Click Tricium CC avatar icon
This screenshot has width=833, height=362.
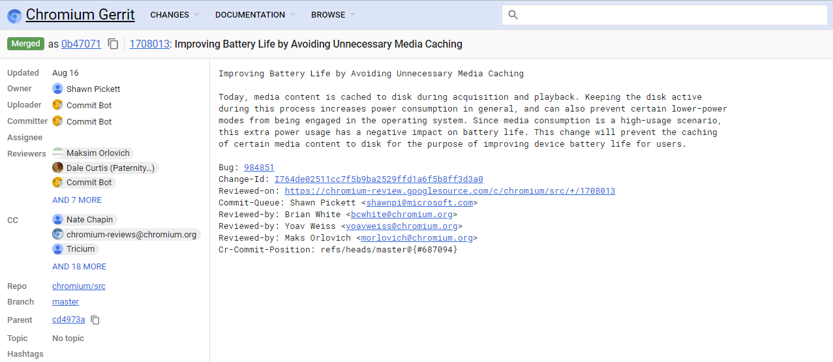[x=57, y=249]
